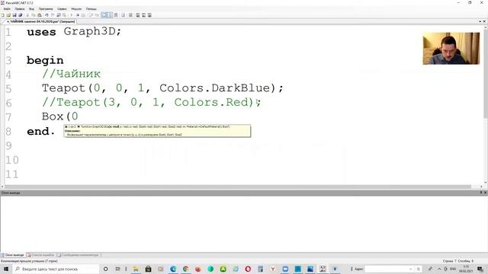488x274 pixels.
Task: Click the second highlighted toolbar toggle icon
Action: pyautogui.click(x=110, y=15)
